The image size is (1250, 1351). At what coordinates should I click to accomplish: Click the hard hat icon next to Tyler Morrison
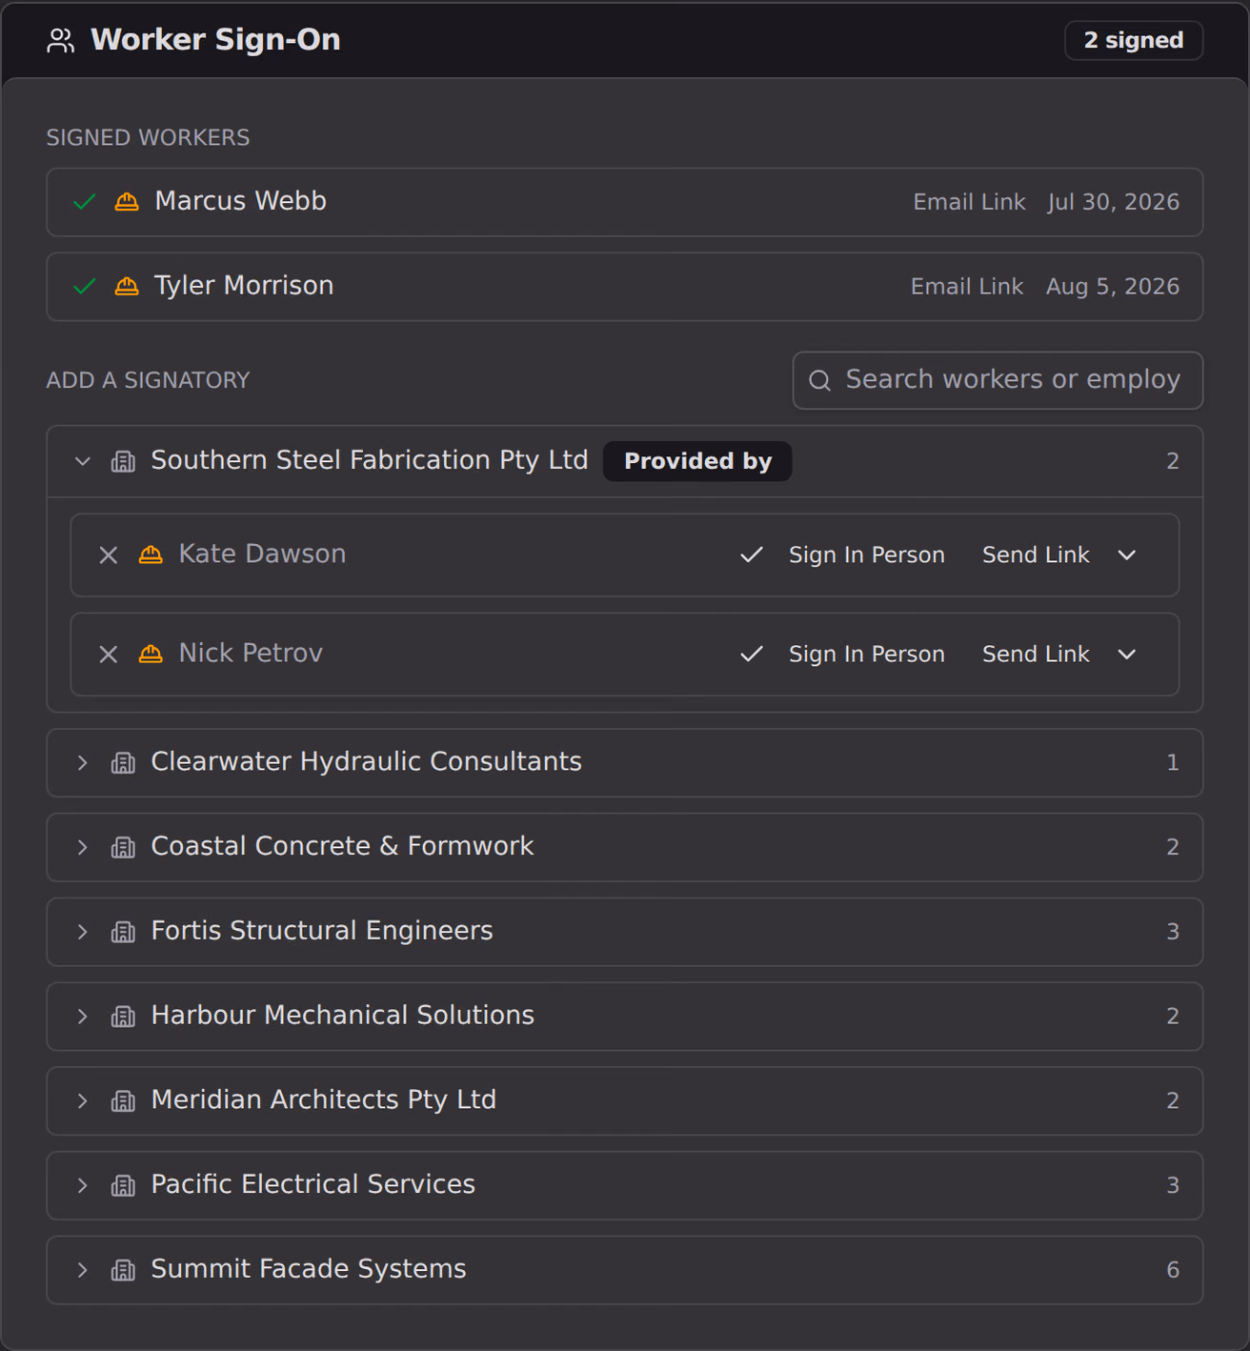coord(127,286)
